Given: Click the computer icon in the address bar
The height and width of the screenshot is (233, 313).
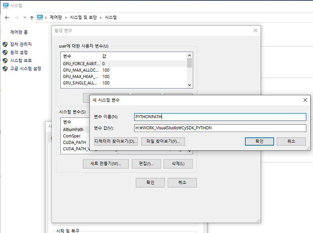Looking at the screenshot, I should [40, 17].
